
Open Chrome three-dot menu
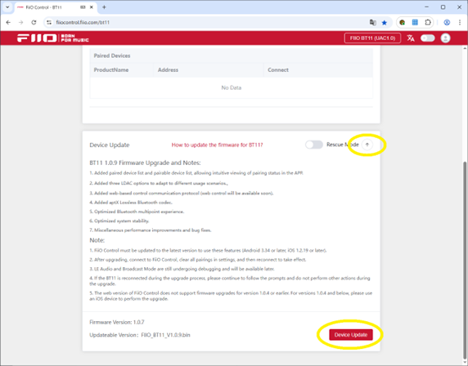point(460,22)
